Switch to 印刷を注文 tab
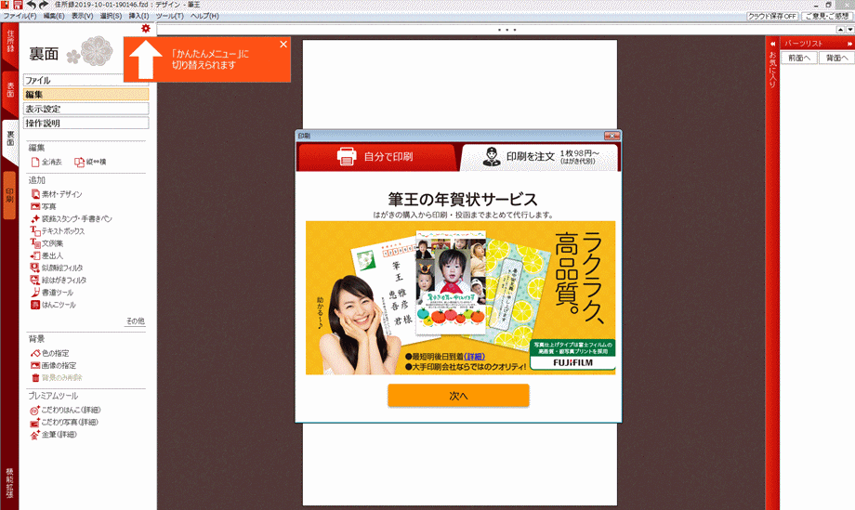Viewport: 855px width, 510px height. (x=540, y=157)
